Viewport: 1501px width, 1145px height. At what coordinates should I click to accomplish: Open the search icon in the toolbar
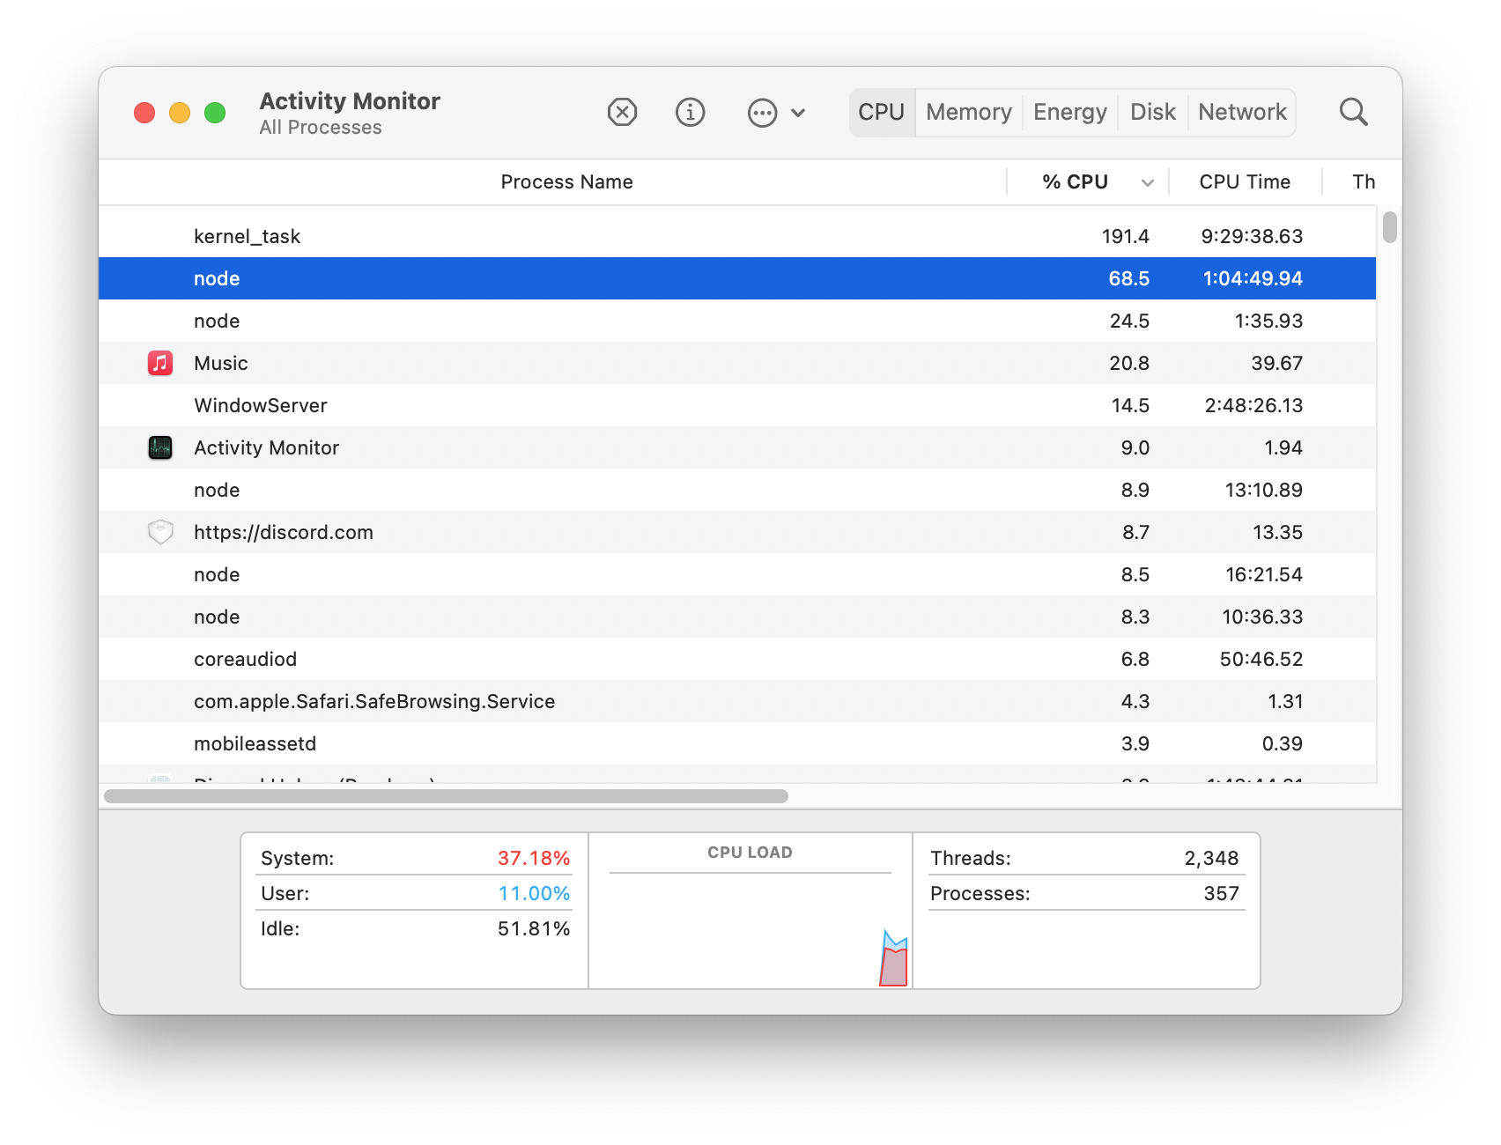[1353, 112]
